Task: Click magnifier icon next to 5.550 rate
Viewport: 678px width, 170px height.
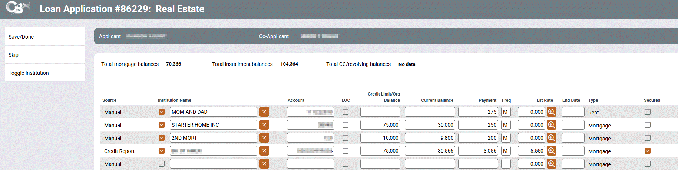Action: (x=552, y=151)
